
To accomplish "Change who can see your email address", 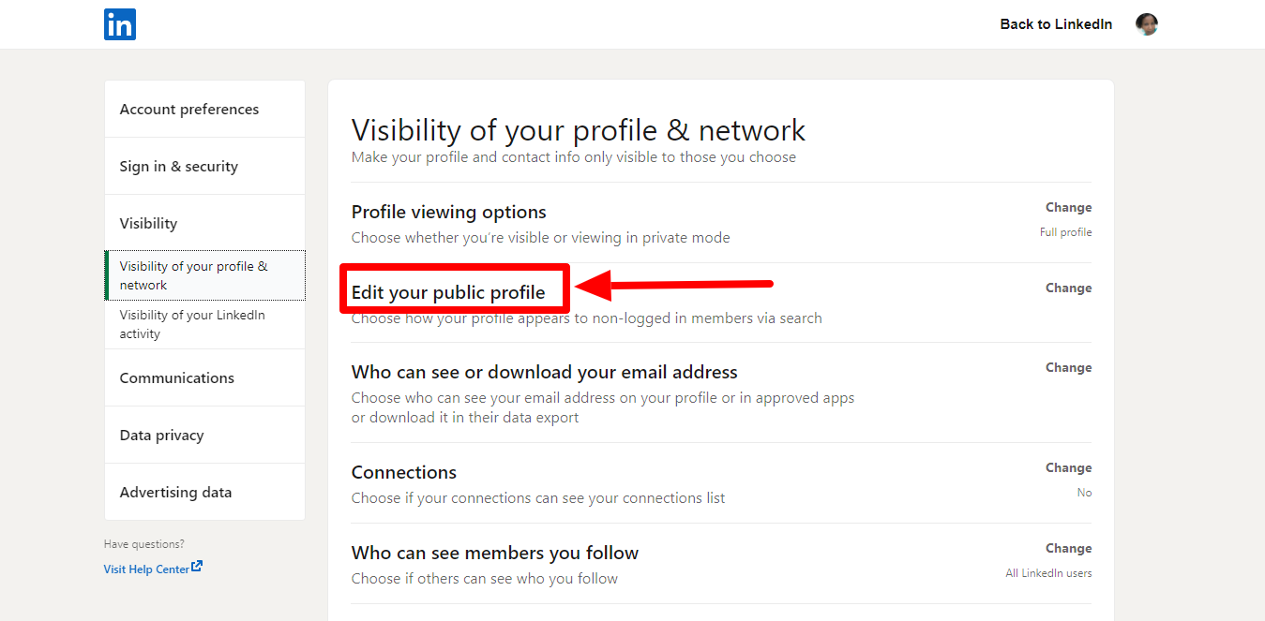I will pyautogui.click(x=1068, y=368).
